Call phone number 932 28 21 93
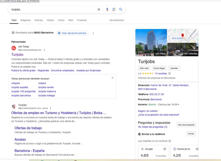 (x=157, y=94)
